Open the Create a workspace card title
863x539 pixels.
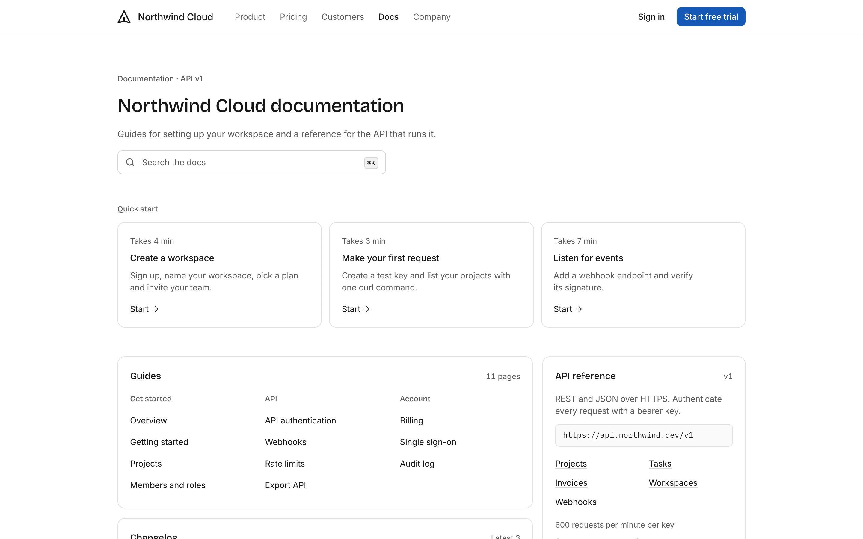point(172,258)
